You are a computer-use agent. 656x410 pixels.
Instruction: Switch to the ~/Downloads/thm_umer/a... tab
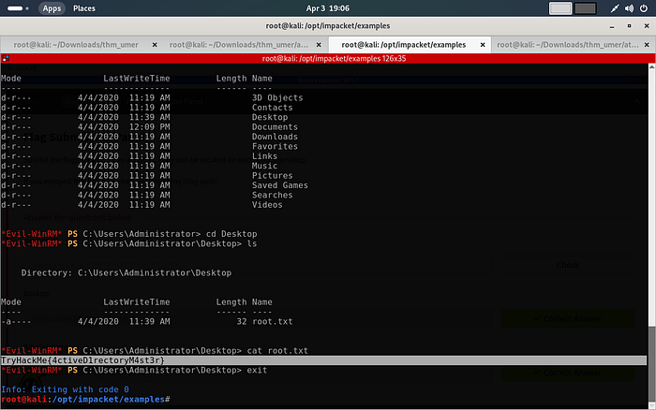[x=238, y=45]
